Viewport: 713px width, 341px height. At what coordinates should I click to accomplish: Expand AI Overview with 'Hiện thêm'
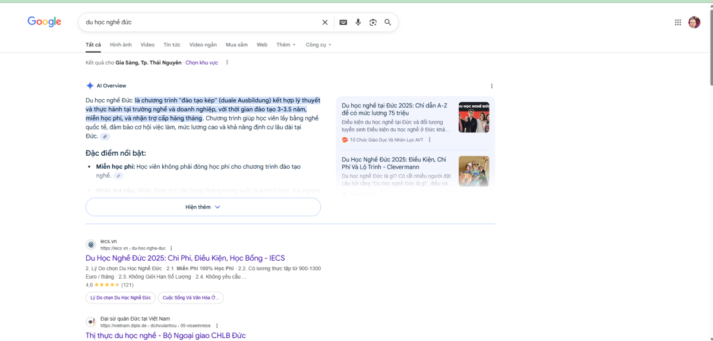click(203, 207)
